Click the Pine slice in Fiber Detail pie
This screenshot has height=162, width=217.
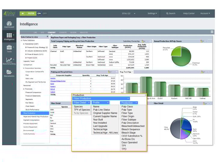175,129
